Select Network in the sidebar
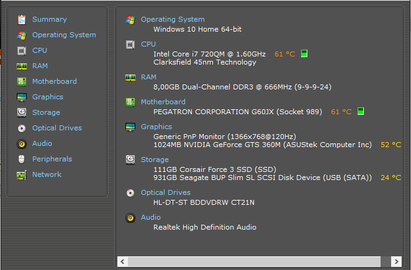 (47, 174)
